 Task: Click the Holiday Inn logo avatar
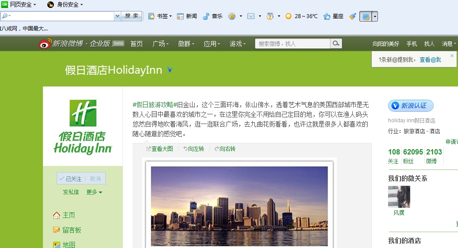[83, 127]
